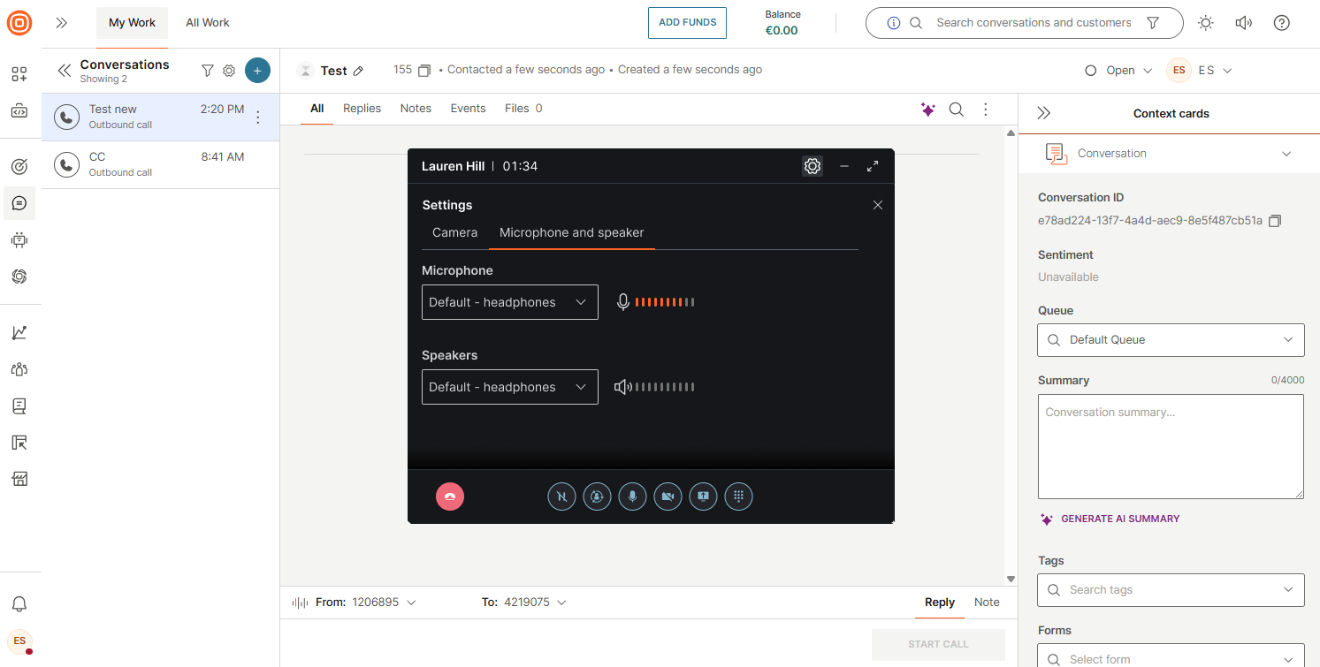Switch to Replies tab

(362, 109)
